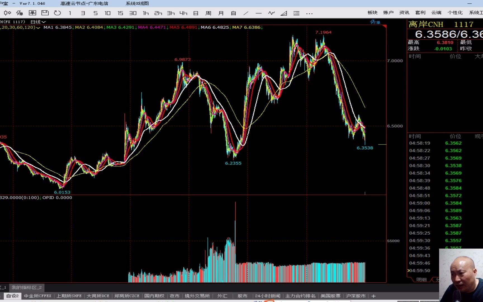Select the custom (自) period
The image size is (483, 302).
tap(233, 13)
